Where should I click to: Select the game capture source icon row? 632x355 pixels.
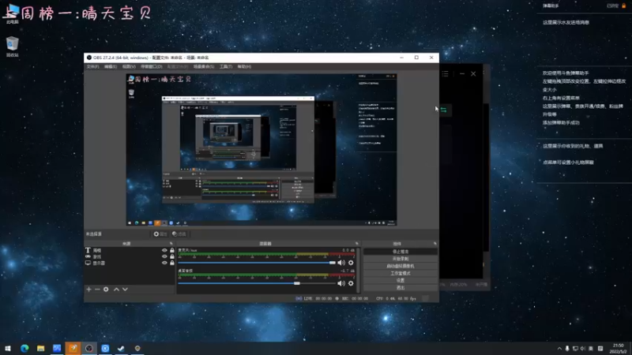tap(129, 257)
